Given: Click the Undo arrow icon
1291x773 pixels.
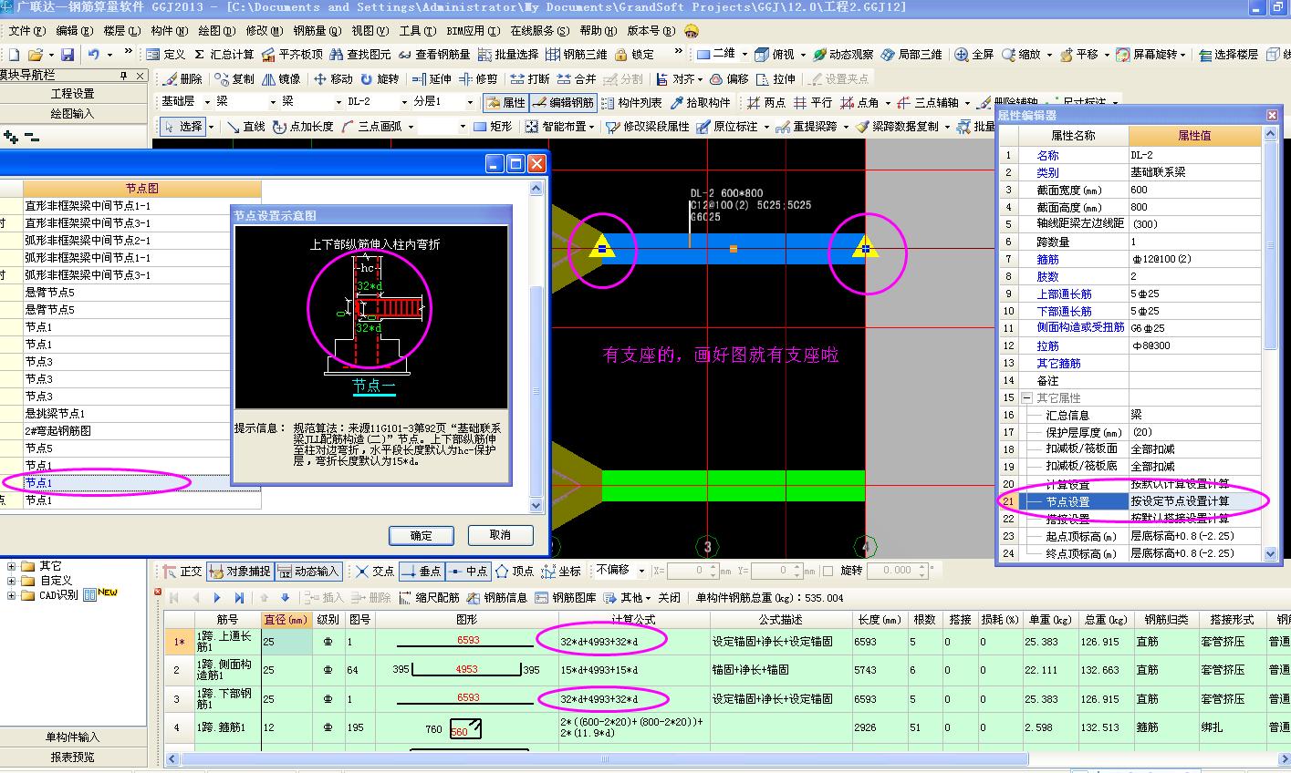Looking at the screenshot, I should (x=94, y=55).
